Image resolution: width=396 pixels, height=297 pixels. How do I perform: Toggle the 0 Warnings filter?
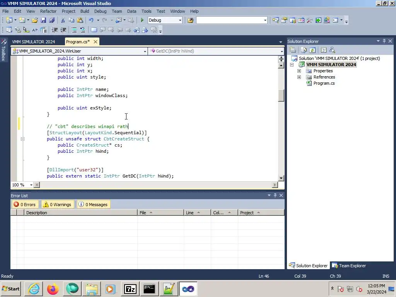coord(57,205)
